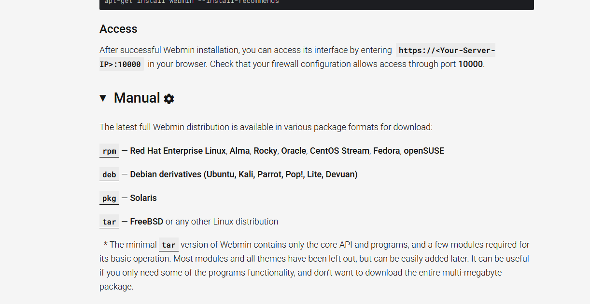Image resolution: width=590 pixels, height=304 pixels.
Task: Open the tar package link before FreeBSD
Action: tap(110, 222)
